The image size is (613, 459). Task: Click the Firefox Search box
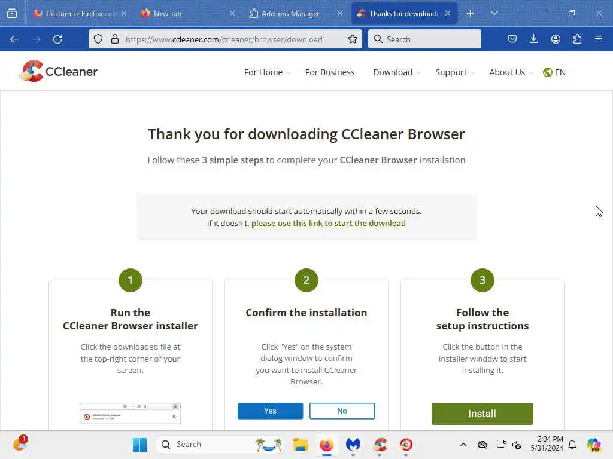424,39
